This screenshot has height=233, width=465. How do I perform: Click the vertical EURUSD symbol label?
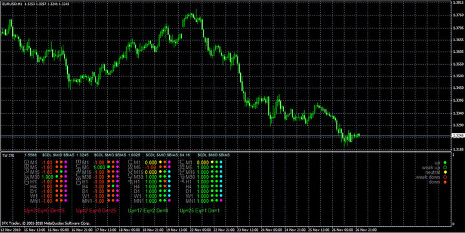78,172
